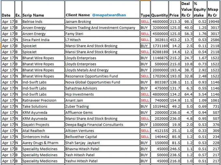Click the 'Altizen Ventures' cell
Viewport: 221px width, 165px height.
point(102,131)
